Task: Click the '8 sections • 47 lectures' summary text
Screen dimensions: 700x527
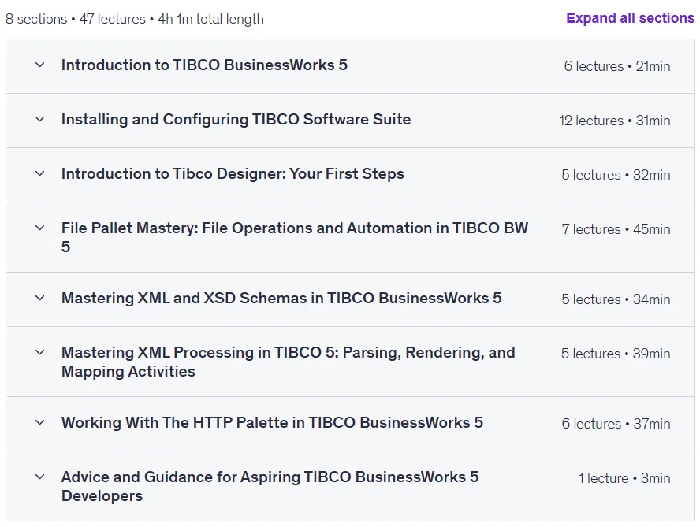Action: click(134, 19)
